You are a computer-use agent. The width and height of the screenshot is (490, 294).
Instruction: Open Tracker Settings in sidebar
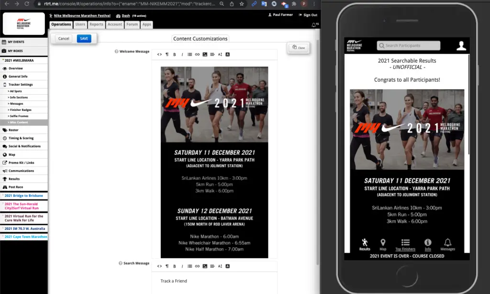[24, 85]
